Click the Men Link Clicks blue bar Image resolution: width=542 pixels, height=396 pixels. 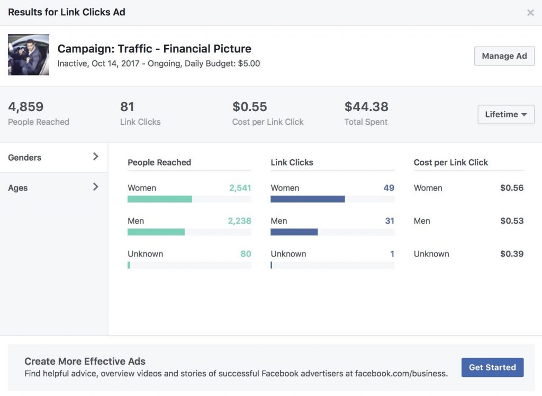(294, 232)
